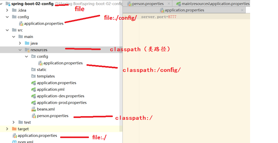Screen dimensions: 278x143
Task: Click the orange target folder icon
Action: [14, 129]
